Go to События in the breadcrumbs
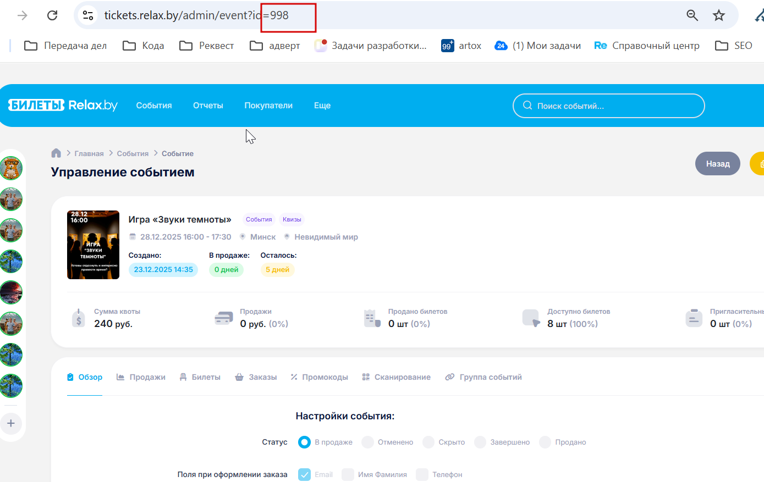Viewport: 764px width, 482px height. click(x=133, y=153)
